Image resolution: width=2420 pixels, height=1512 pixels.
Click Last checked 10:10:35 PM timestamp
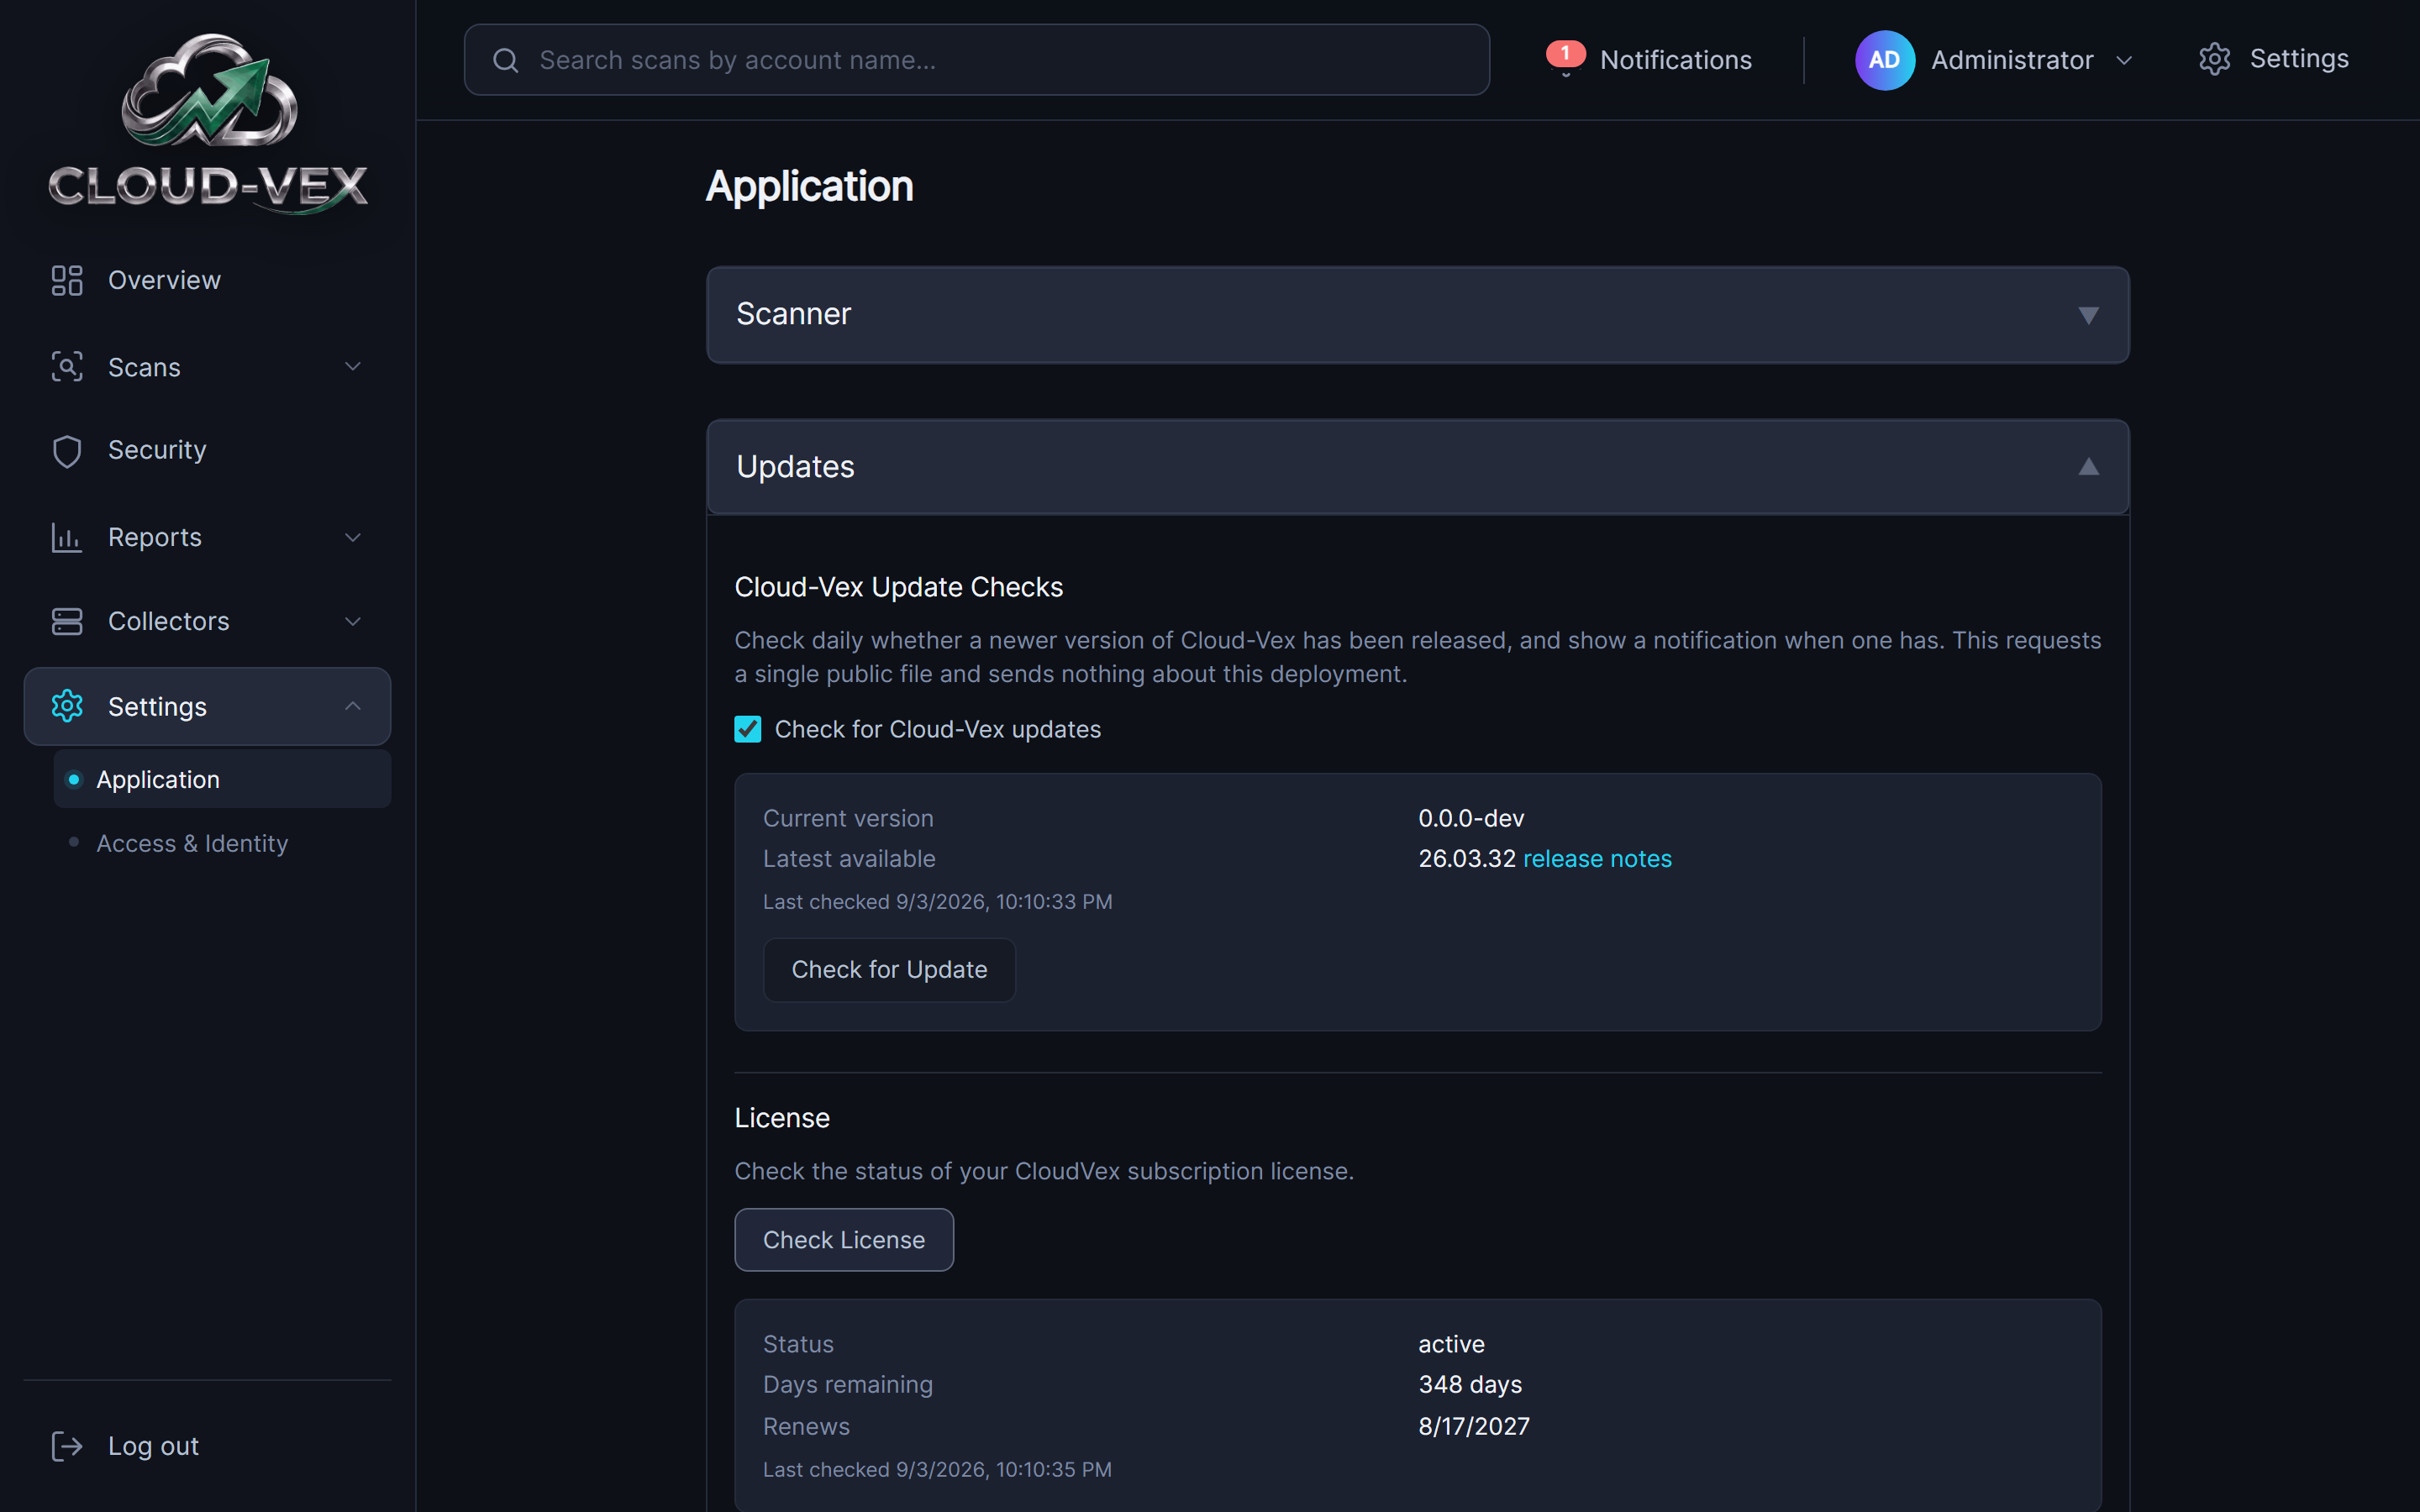point(937,1470)
